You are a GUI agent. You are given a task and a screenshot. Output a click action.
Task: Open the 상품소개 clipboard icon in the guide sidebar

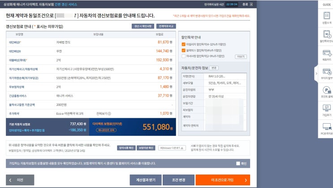[x=327, y=16]
